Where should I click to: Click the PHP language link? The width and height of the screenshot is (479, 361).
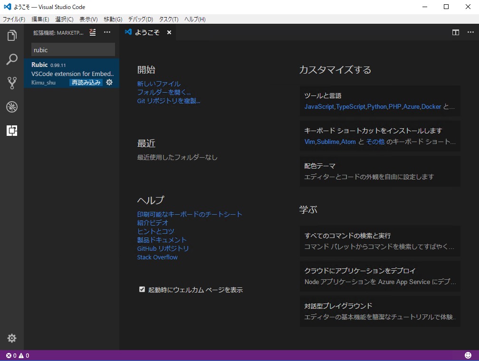[395, 106]
